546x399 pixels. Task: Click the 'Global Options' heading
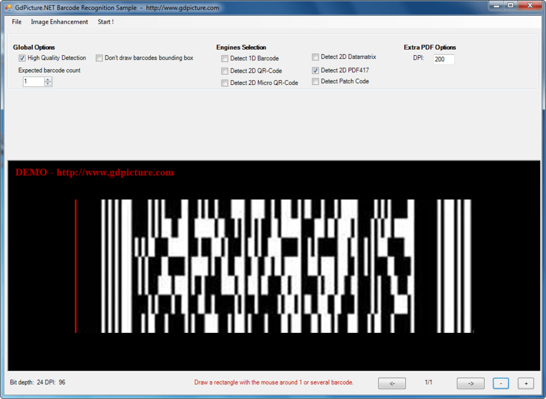coord(34,47)
